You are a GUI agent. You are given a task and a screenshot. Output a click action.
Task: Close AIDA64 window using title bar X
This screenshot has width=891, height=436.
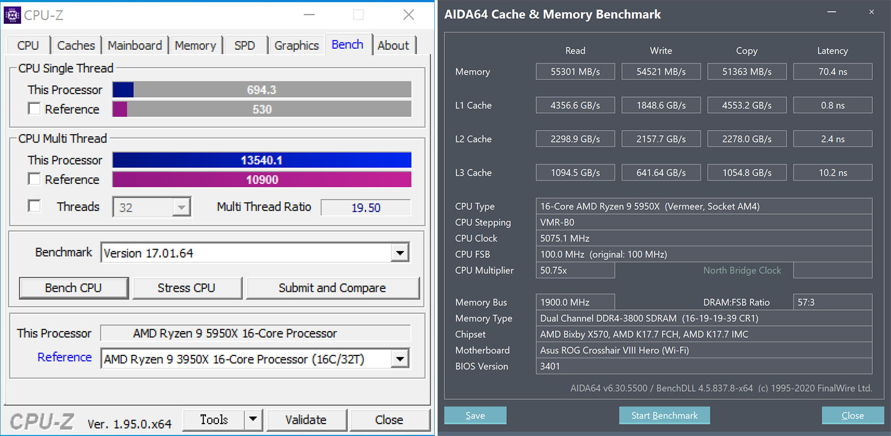point(872,12)
